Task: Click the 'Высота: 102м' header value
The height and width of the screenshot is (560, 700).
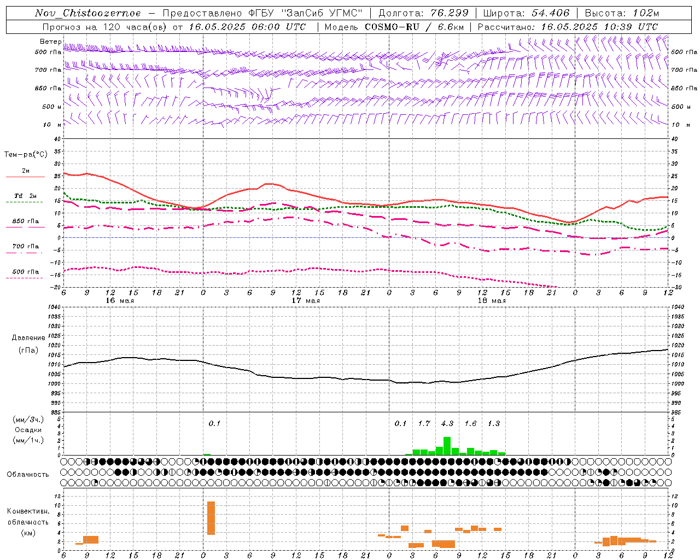Action: click(x=622, y=13)
